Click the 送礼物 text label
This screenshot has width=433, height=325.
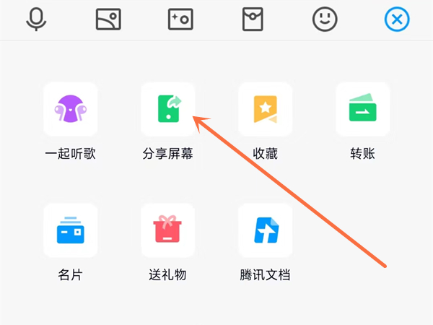(167, 275)
